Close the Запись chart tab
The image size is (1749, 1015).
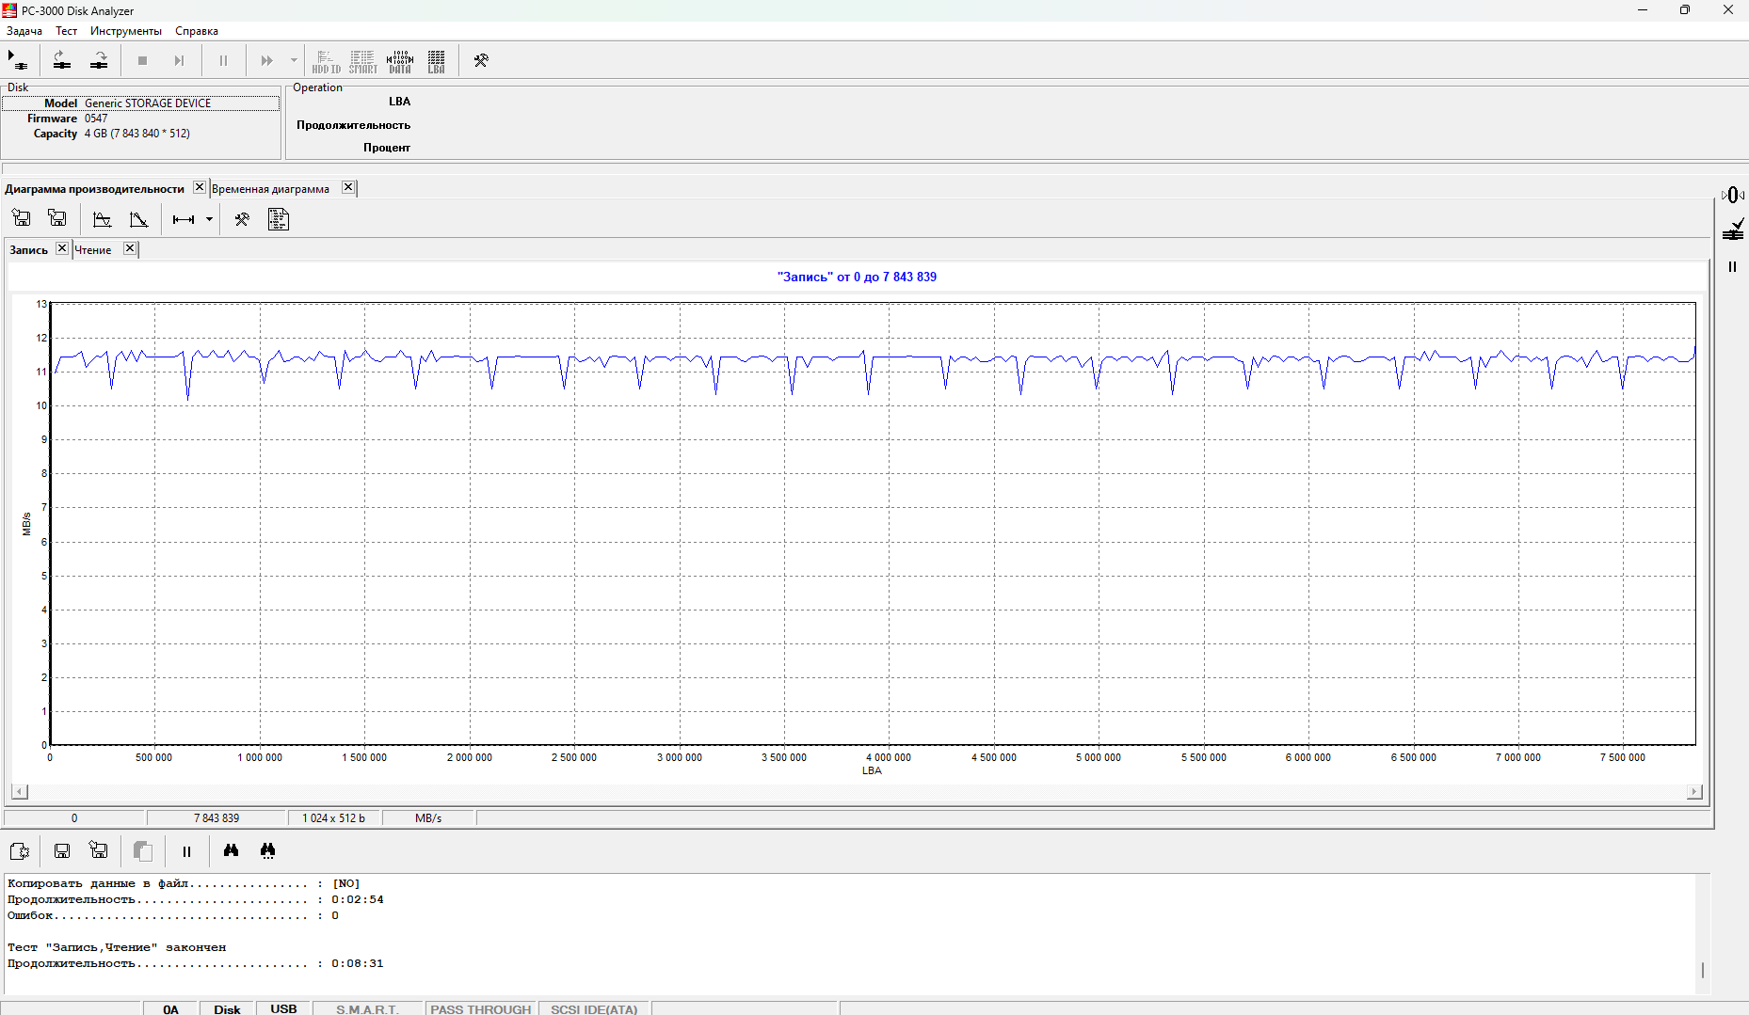point(62,248)
